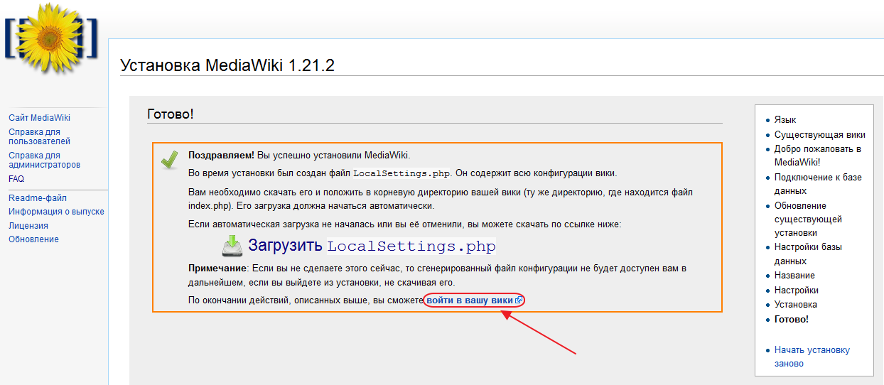
Task: Click the external link icon after войти в вашу вики
Action: coord(519,301)
